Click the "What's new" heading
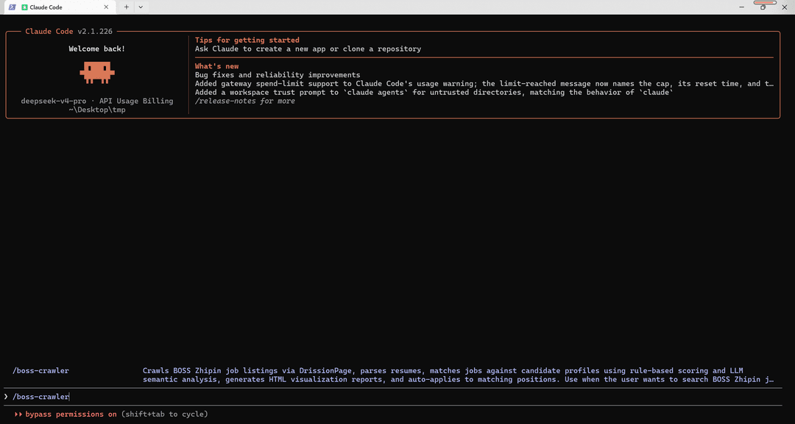This screenshot has height=424, width=795. tap(216, 66)
